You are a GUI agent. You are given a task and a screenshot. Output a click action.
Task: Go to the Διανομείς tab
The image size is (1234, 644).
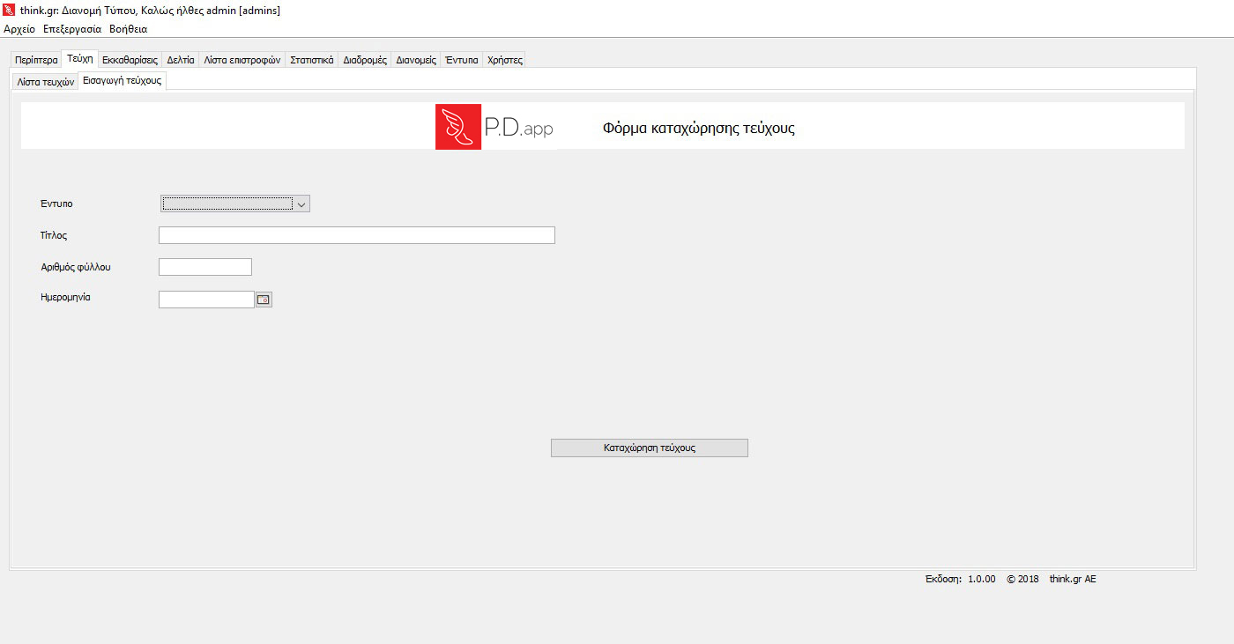[416, 61]
